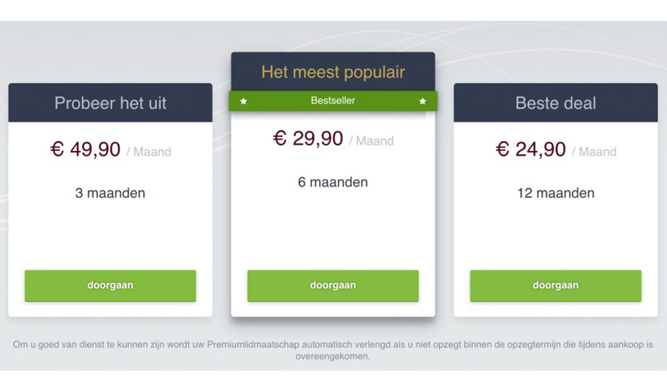
Task: Select the 'Het meest populair' plan header
Action: pyautogui.click(x=333, y=72)
